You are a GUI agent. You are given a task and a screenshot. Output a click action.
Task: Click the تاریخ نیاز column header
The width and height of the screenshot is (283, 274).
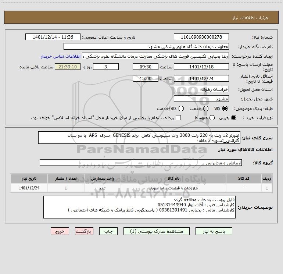pos(29,178)
